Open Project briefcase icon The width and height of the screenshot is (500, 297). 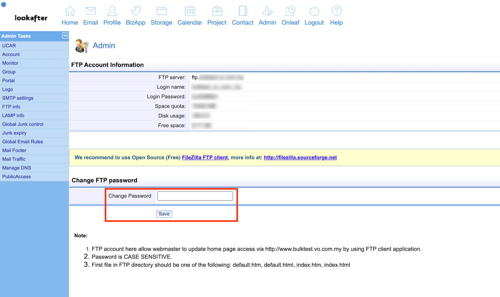(217, 11)
